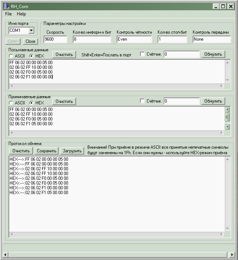This screenshot has height=260, width=238.
Task: Click left arrow of bottom window scrollbar
Action: pos(5,255)
